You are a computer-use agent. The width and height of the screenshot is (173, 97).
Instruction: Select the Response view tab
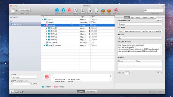(x=91, y=92)
